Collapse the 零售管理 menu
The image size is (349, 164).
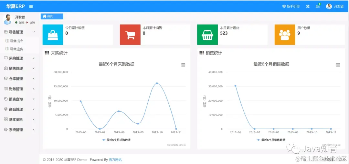point(19,32)
